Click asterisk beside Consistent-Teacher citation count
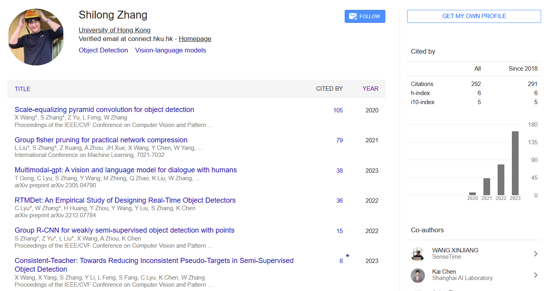Screen dimensions: 551x291 (x=347, y=257)
